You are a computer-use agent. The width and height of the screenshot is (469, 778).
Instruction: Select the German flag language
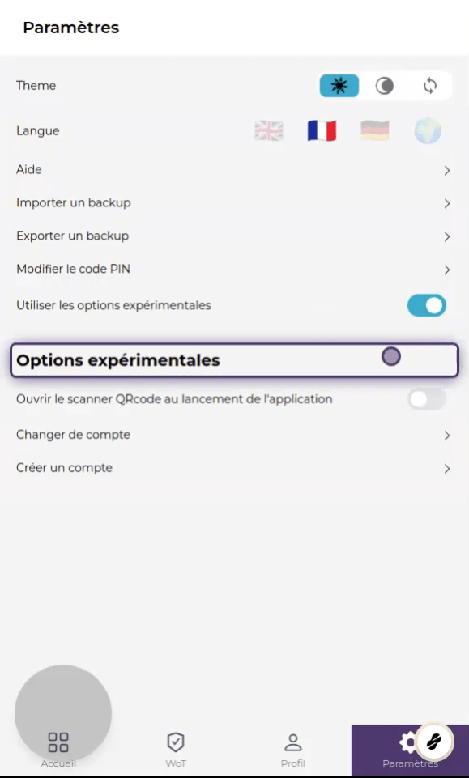375,131
